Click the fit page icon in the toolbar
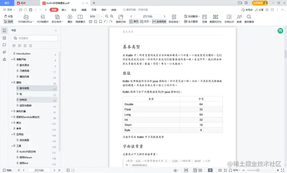This screenshot has height=173, width=287. click(x=96, y=21)
